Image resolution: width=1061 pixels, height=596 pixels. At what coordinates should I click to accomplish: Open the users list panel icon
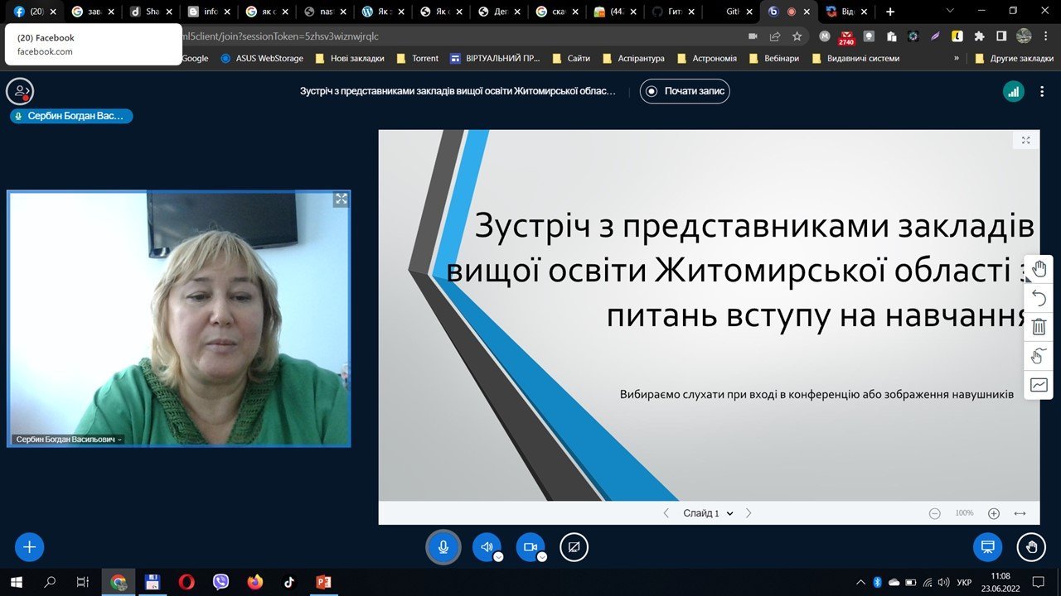[20, 92]
